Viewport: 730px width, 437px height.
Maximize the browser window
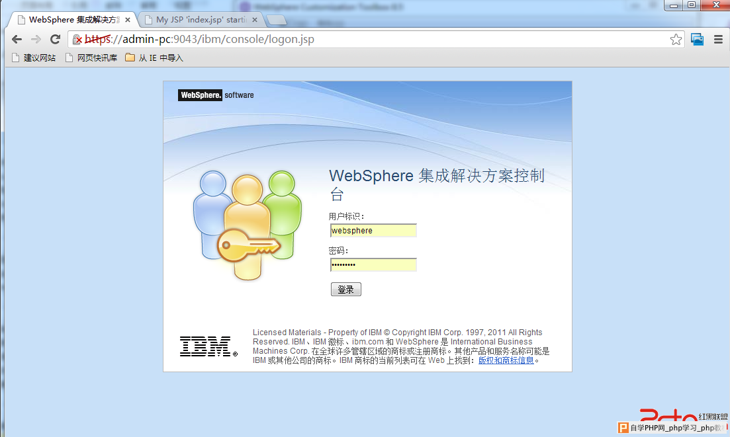[692, 5]
